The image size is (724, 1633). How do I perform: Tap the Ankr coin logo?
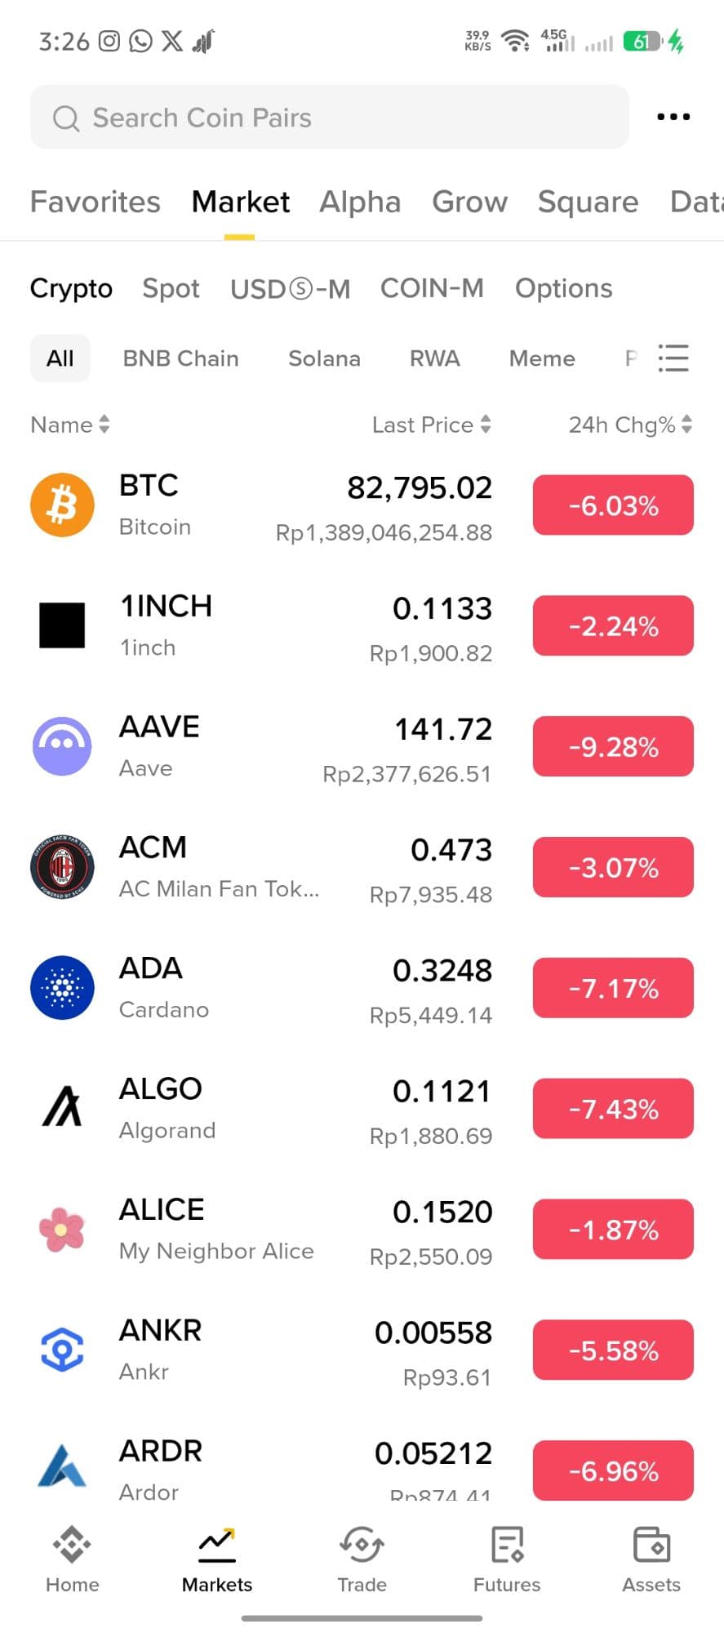coord(62,1350)
